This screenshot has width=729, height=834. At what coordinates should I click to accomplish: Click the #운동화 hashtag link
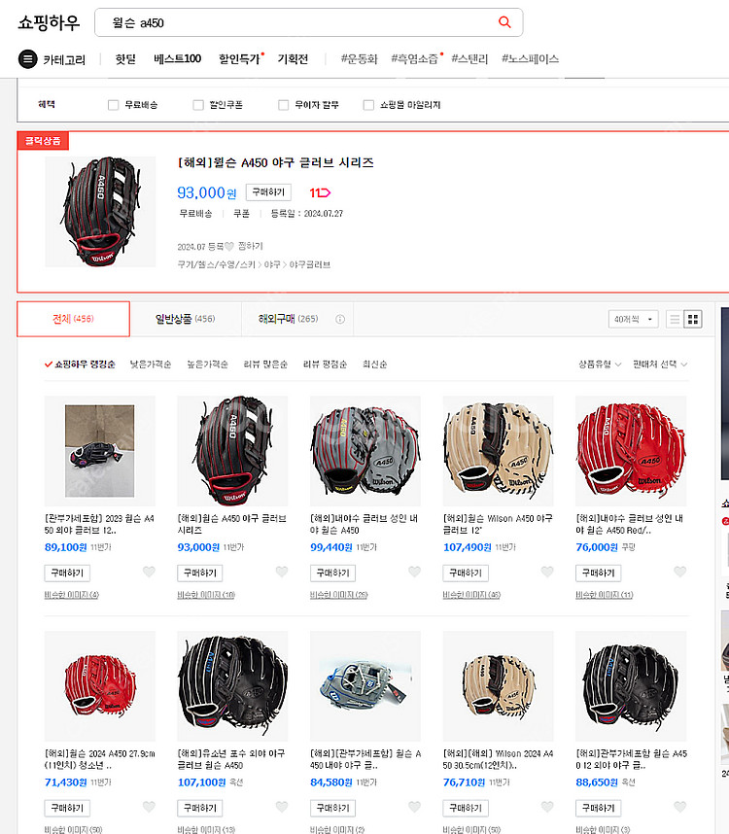tap(359, 59)
